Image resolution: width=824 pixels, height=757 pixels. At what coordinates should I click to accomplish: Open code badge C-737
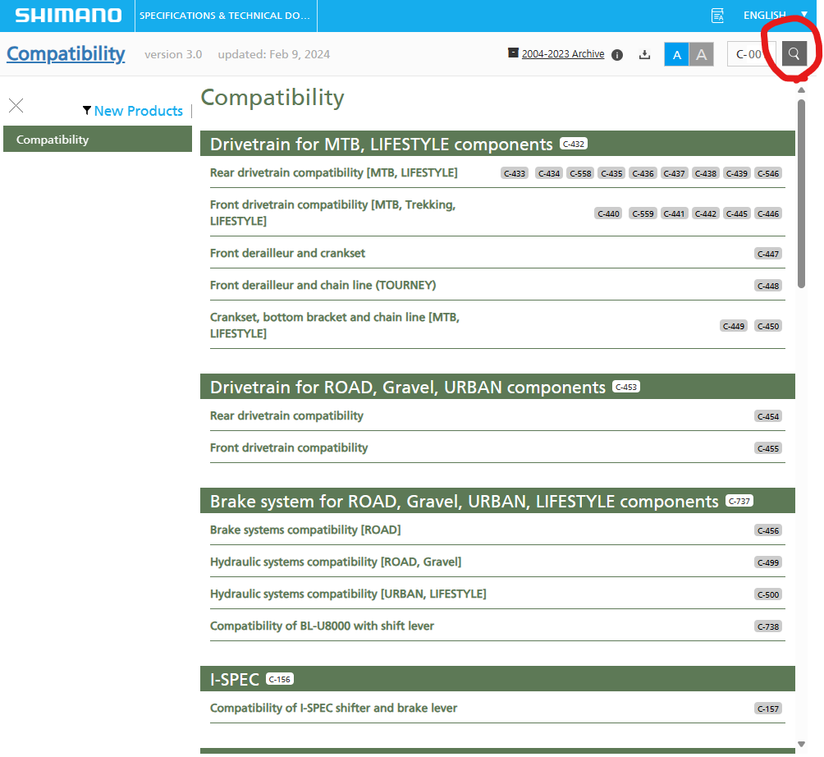click(x=739, y=501)
